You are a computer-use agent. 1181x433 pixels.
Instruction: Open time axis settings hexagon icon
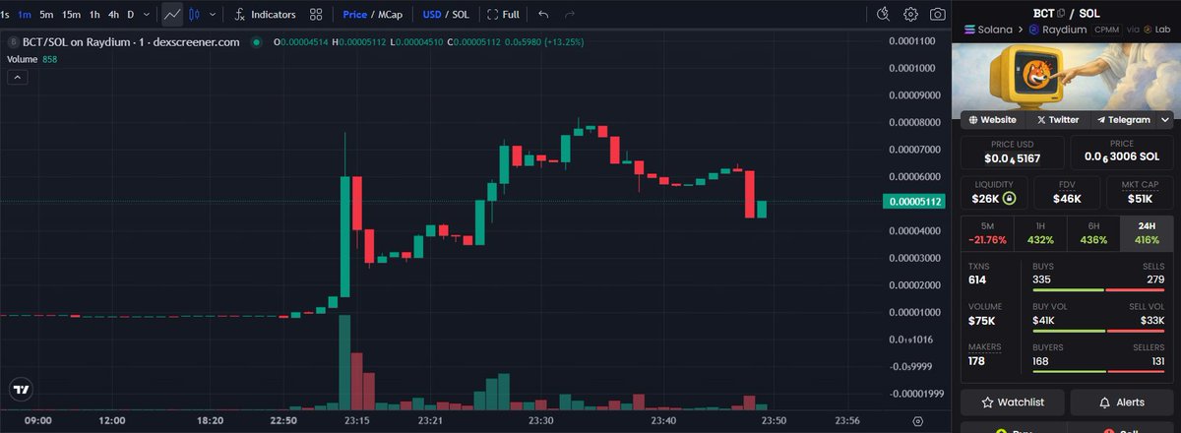[x=917, y=420]
